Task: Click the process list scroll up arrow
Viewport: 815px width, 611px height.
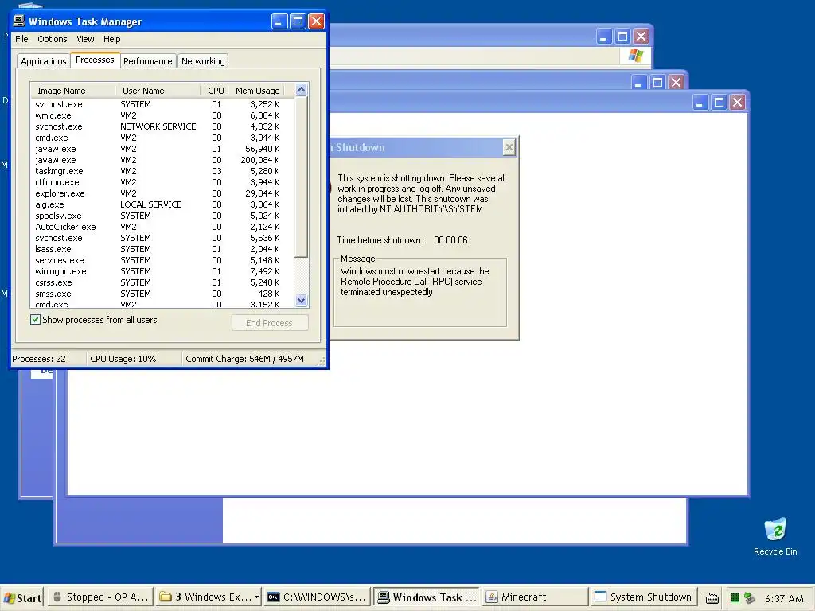Action: 301,90
